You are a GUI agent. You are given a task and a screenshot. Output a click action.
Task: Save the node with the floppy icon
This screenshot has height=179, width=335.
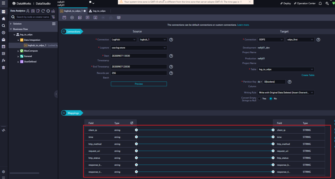coord(64,18)
